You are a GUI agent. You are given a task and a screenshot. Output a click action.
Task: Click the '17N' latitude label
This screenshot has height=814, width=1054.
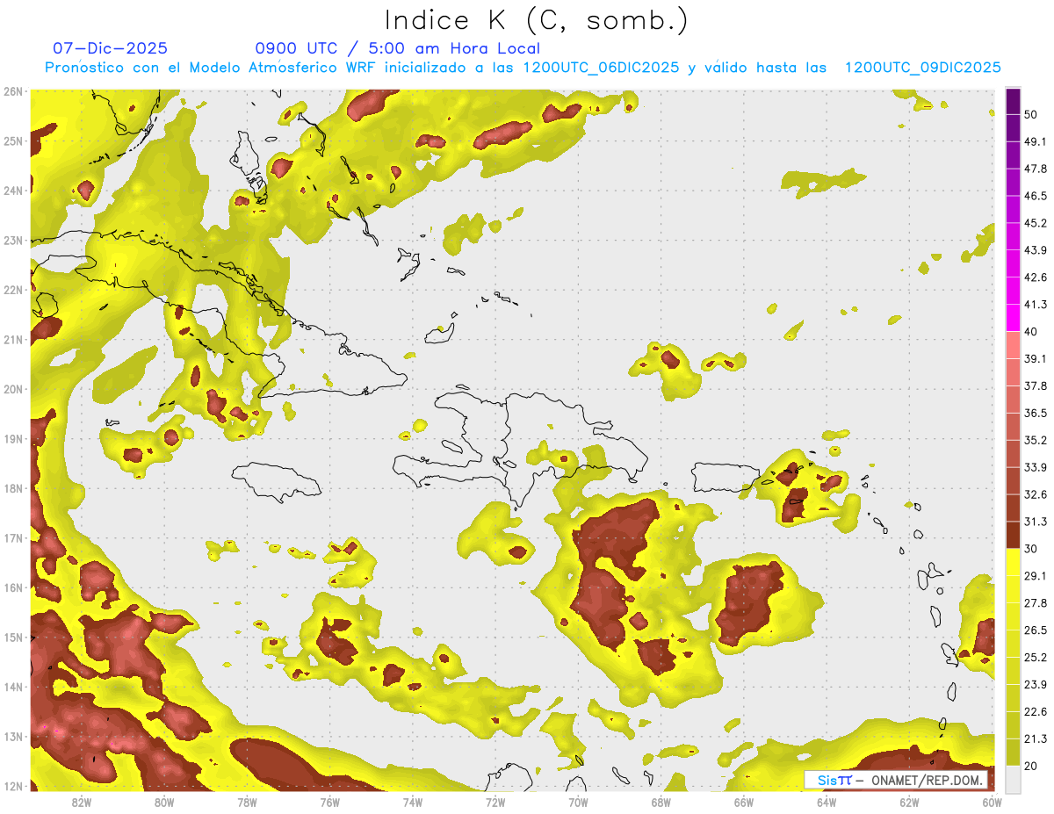tap(13, 537)
